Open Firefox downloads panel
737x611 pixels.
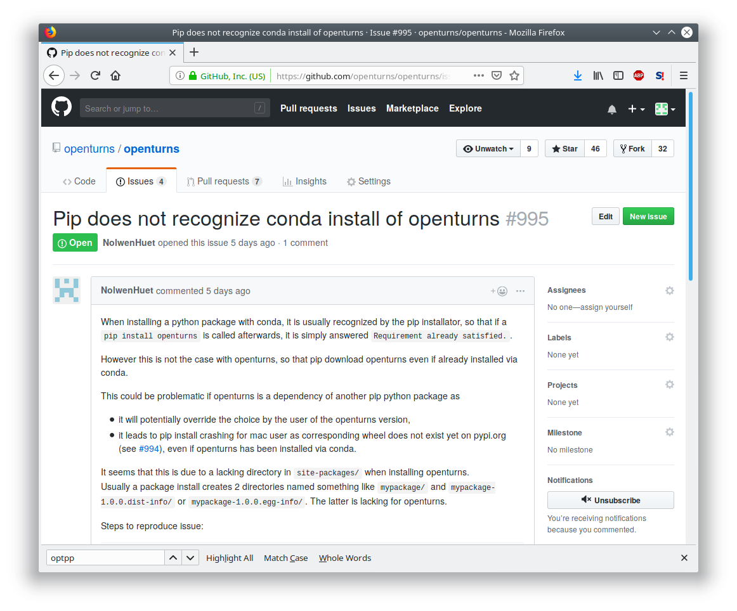pos(578,75)
